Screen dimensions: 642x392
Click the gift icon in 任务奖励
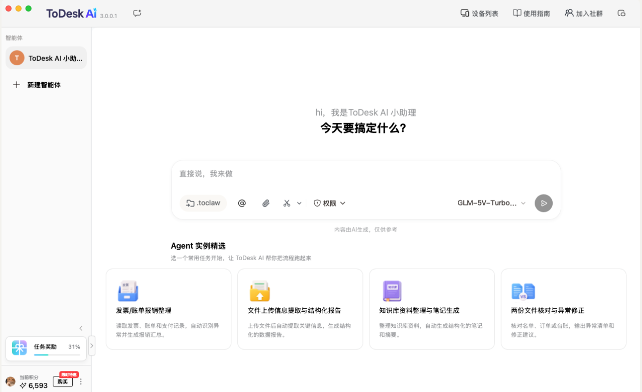[x=20, y=347]
